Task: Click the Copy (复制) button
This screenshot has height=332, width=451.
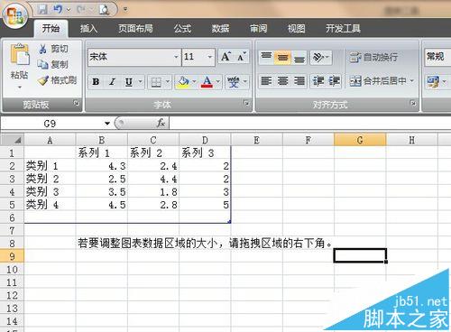Action: pyautogui.click(x=53, y=64)
